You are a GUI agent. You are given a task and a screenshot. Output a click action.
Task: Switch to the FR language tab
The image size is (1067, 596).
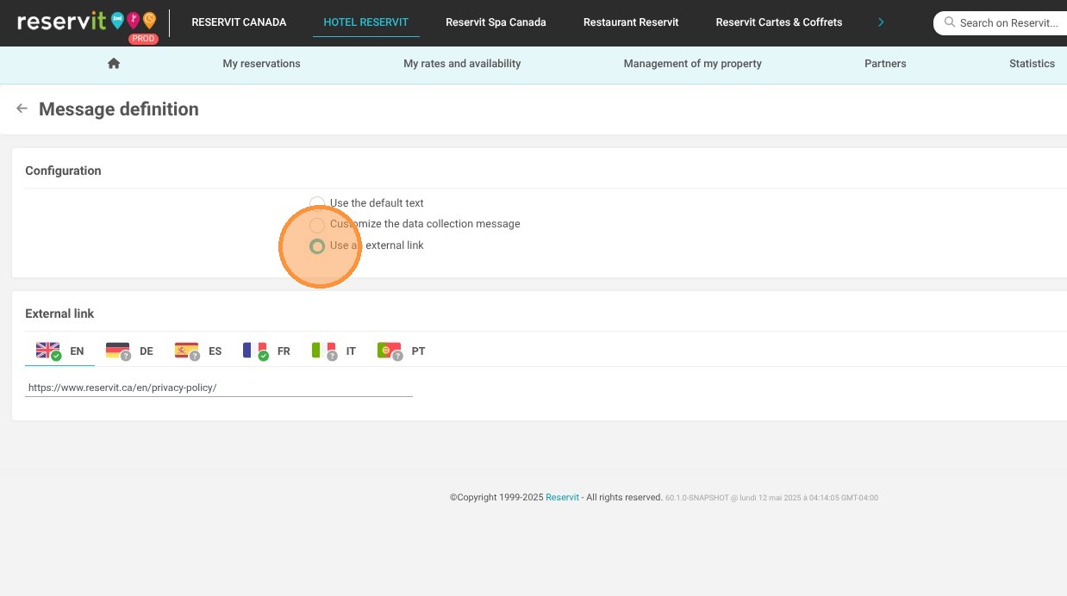tap(266, 351)
